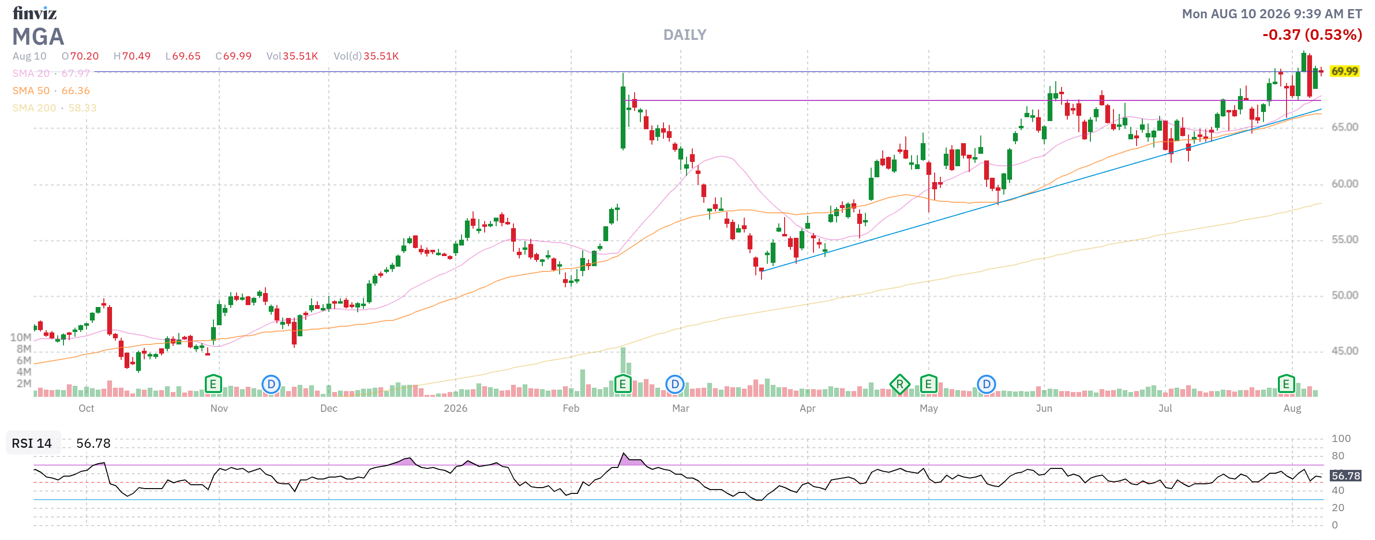Click the Mar label on the time axis

tap(681, 408)
